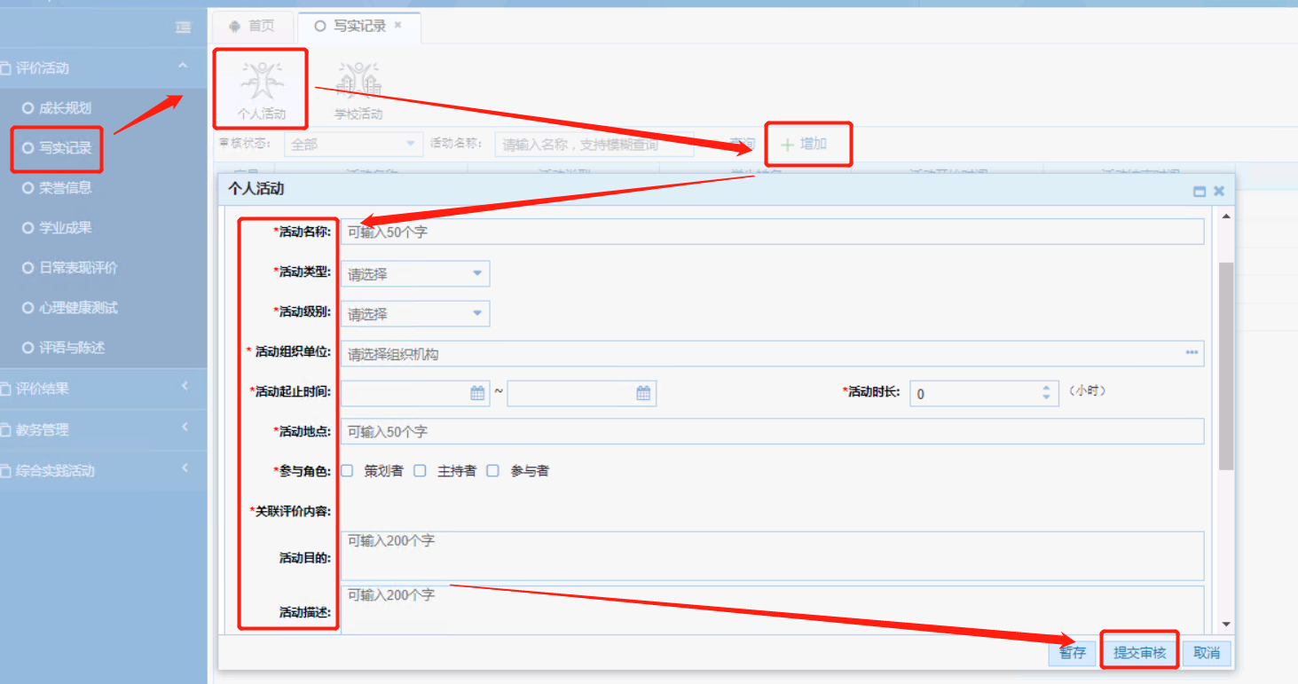Click the calendar icon of end date
The image size is (1298, 684).
(644, 393)
